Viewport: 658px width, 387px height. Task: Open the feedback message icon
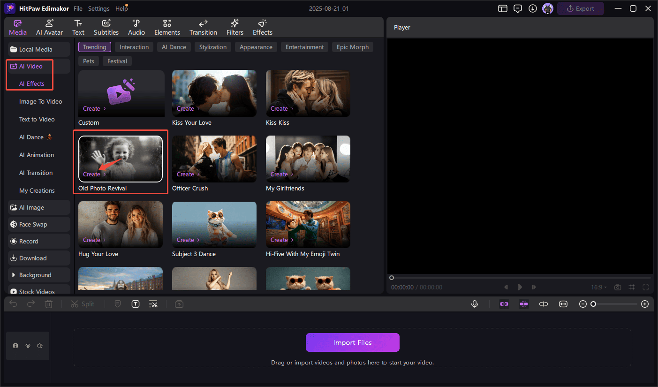pyautogui.click(x=518, y=8)
